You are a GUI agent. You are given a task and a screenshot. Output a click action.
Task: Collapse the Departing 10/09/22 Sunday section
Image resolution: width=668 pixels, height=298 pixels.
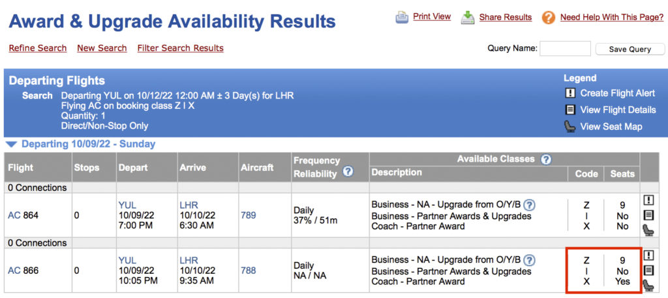click(x=11, y=144)
